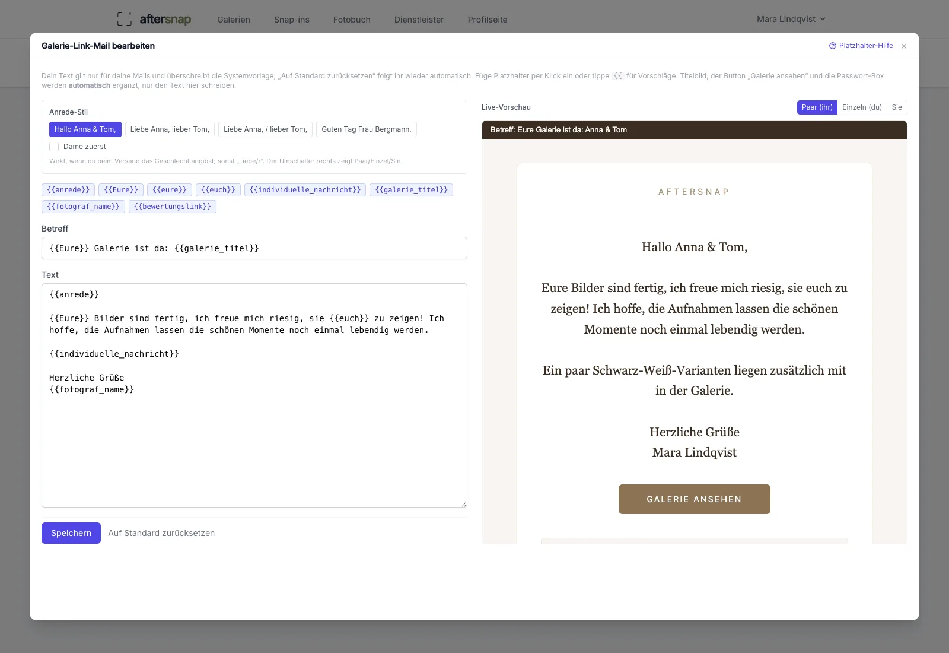Expand the Mara Lindqvist account menu
The width and height of the screenshot is (949, 653).
click(x=791, y=19)
